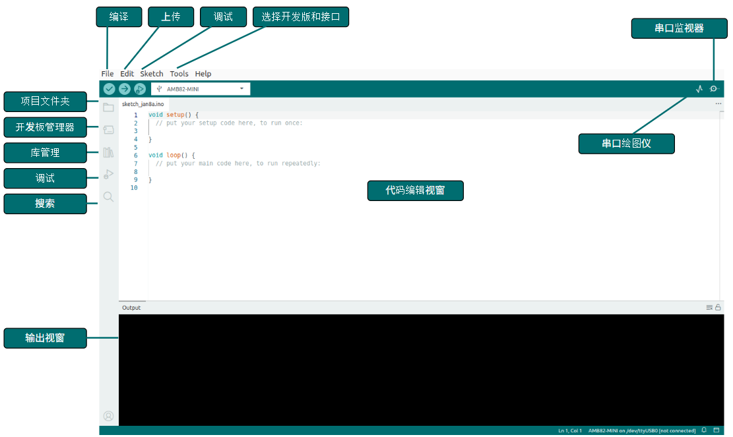Screen dimensions: 733x437
Task: Open the three-dots tab options menu
Action: point(718,103)
